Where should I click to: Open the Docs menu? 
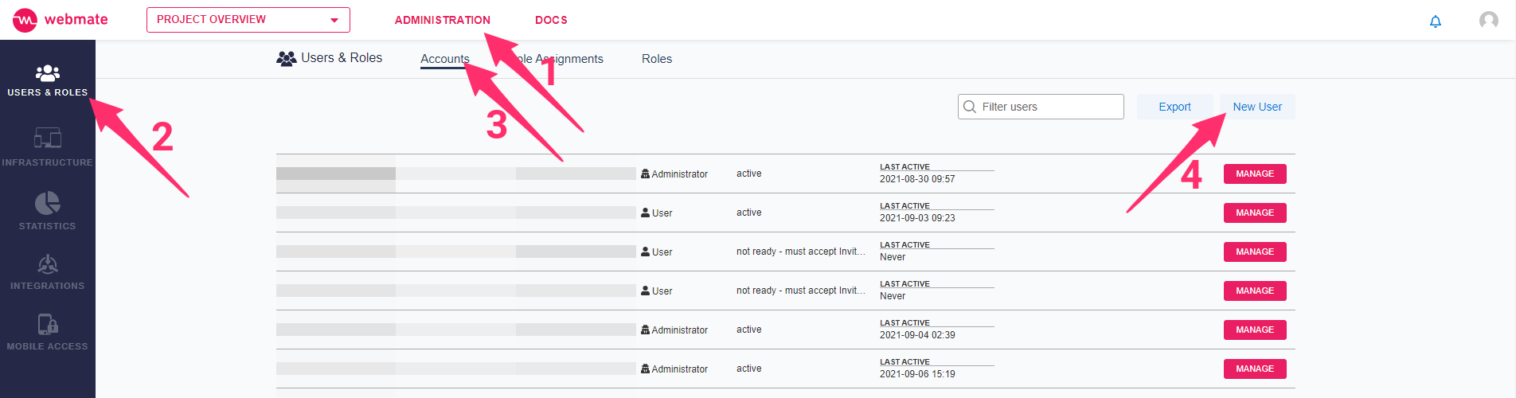coord(551,20)
